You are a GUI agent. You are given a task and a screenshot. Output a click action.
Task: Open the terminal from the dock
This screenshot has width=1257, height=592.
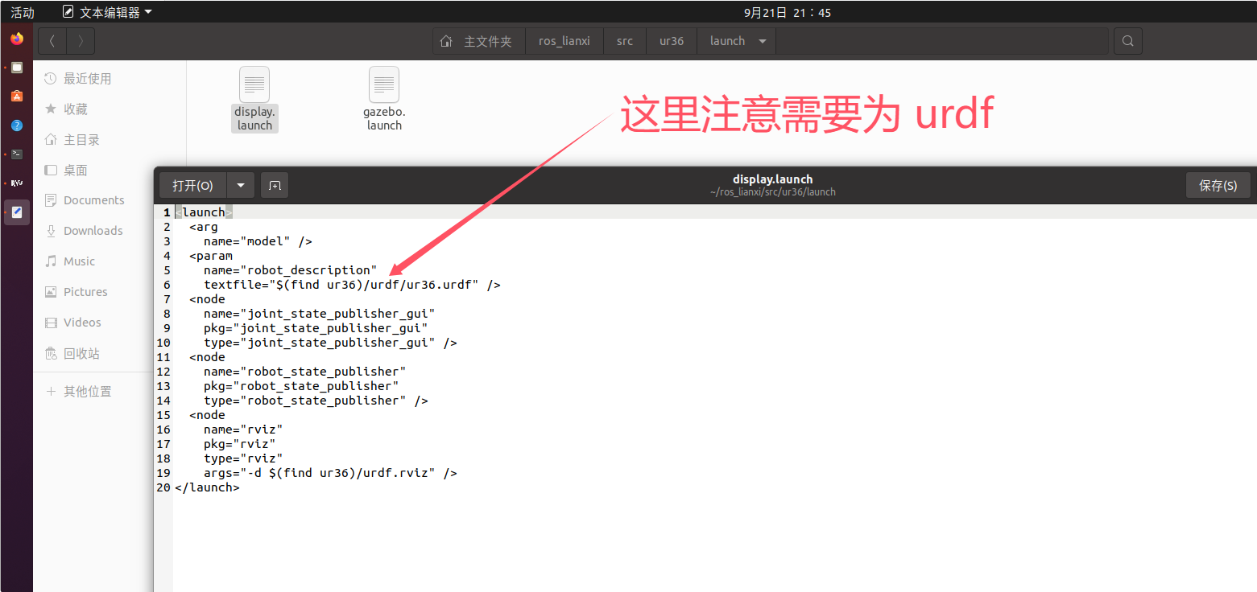tap(16, 154)
